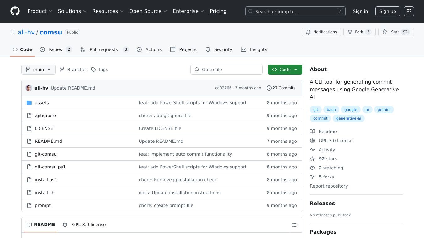Click the Notifications bell button

click(x=321, y=32)
